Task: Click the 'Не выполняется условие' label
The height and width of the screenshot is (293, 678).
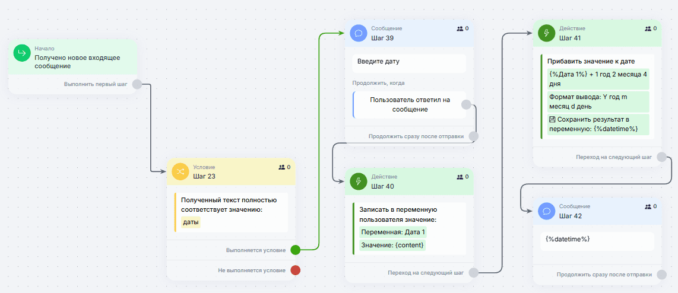Action: [x=252, y=270]
